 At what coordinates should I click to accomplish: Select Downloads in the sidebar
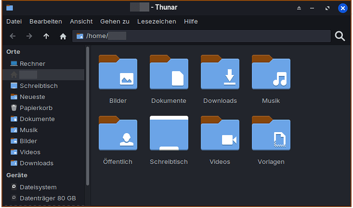(44, 163)
